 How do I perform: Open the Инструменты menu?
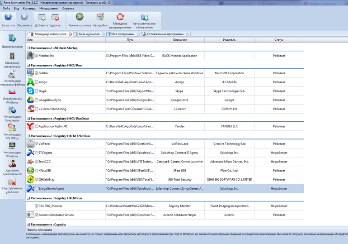click(49, 9)
